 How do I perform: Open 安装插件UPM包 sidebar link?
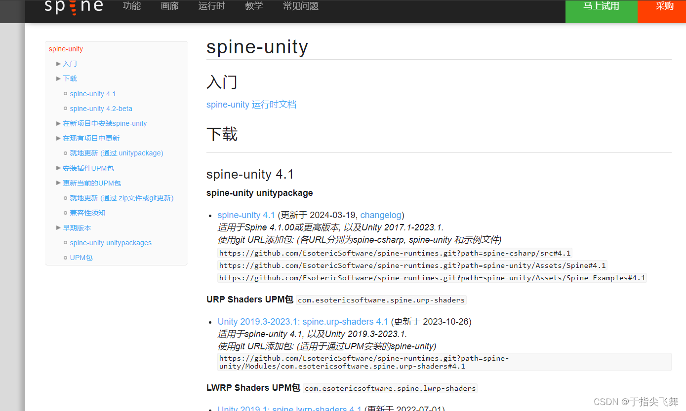pos(88,168)
